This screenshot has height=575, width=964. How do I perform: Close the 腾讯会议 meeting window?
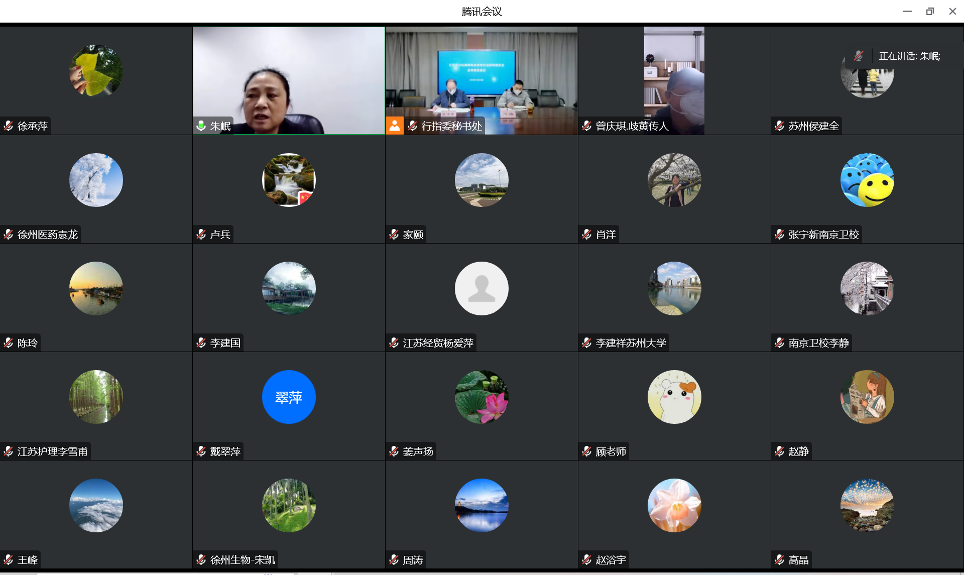pyautogui.click(x=952, y=11)
